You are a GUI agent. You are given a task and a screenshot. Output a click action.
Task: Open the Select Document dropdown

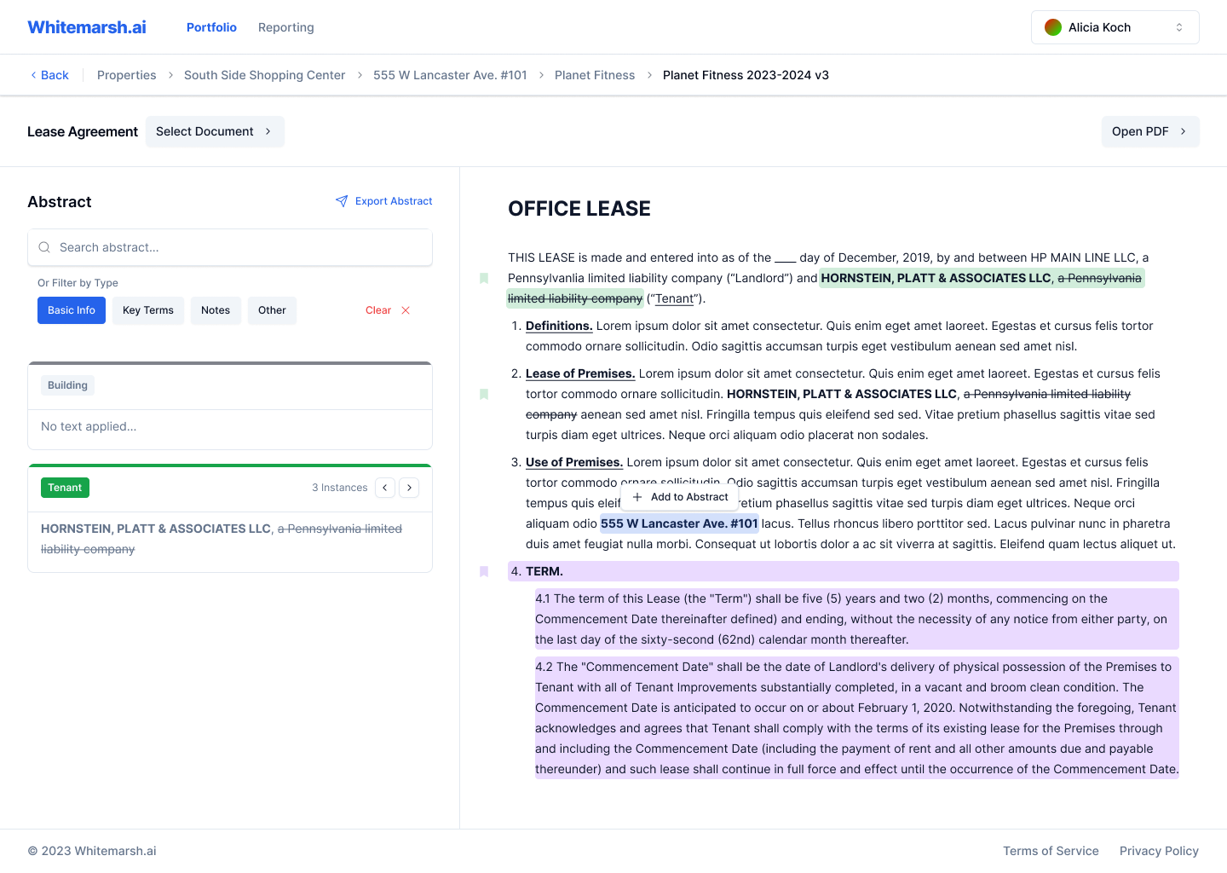(215, 131)
